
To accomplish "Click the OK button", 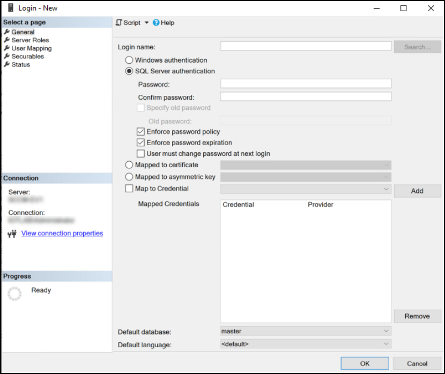I will tap(365, 363).
